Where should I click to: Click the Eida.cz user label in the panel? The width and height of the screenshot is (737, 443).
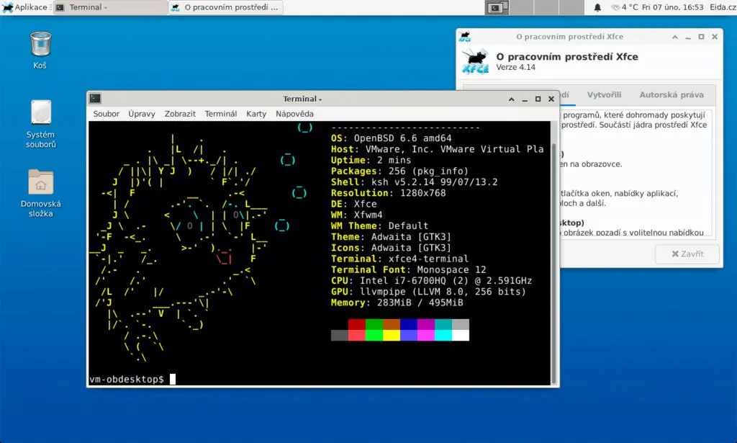pyautogui.click(x=723, y=7)
